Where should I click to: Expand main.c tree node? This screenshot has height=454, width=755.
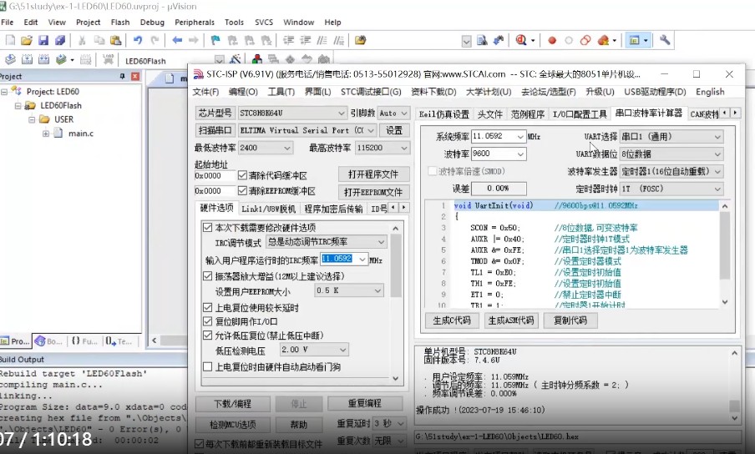(x=46, y=134)
